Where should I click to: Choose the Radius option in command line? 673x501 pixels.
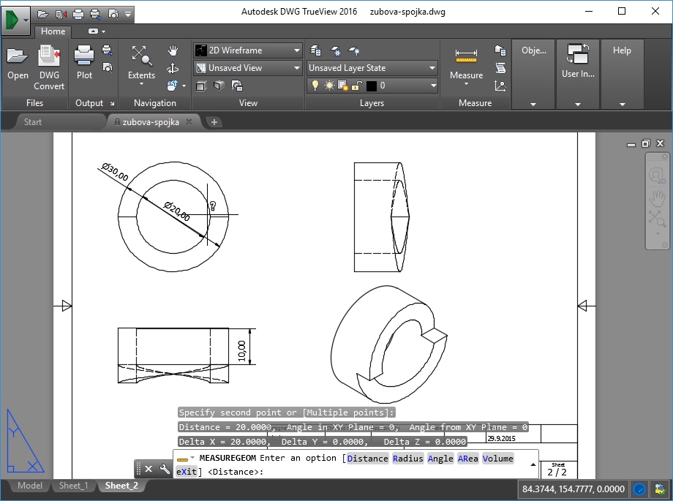407,459
